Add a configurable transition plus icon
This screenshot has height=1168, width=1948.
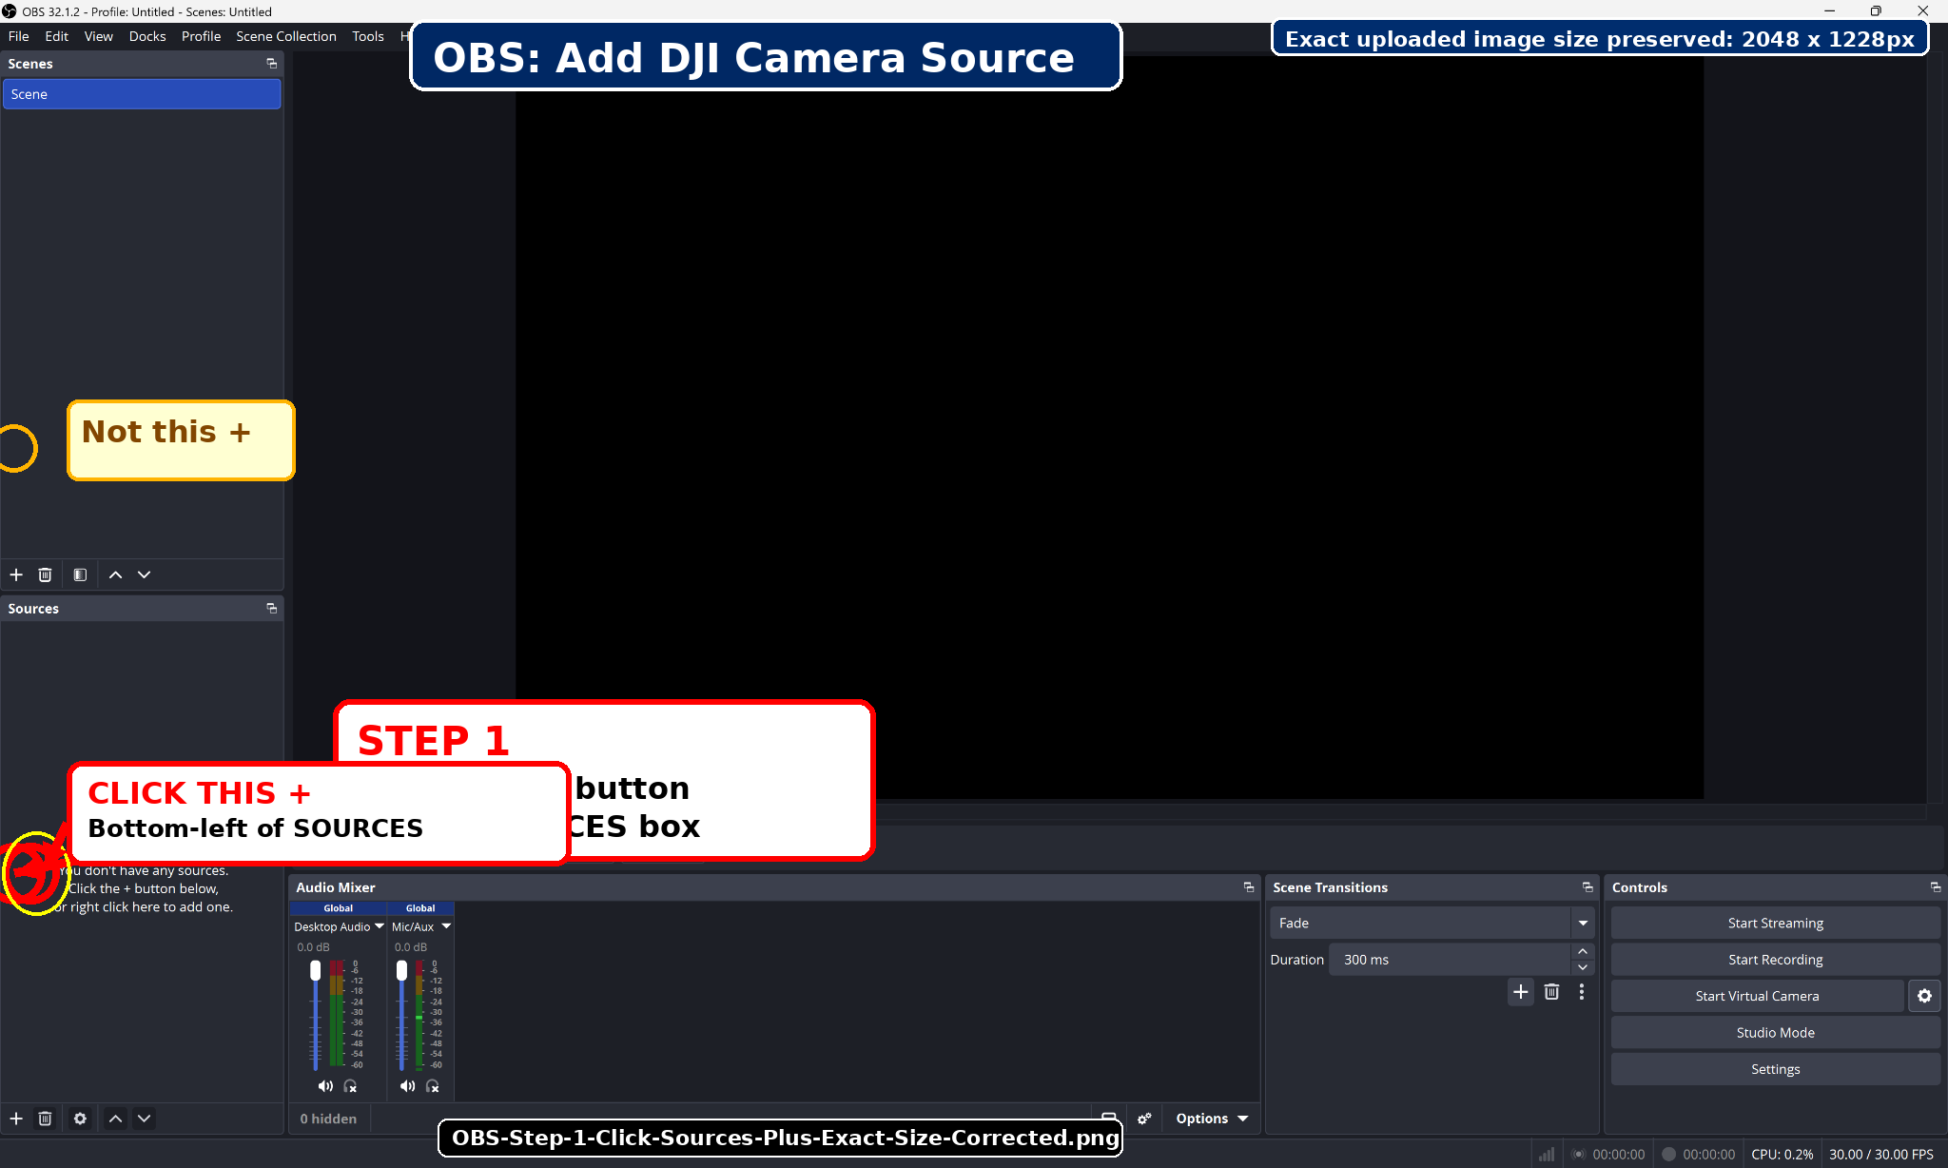click(1521, 992)
